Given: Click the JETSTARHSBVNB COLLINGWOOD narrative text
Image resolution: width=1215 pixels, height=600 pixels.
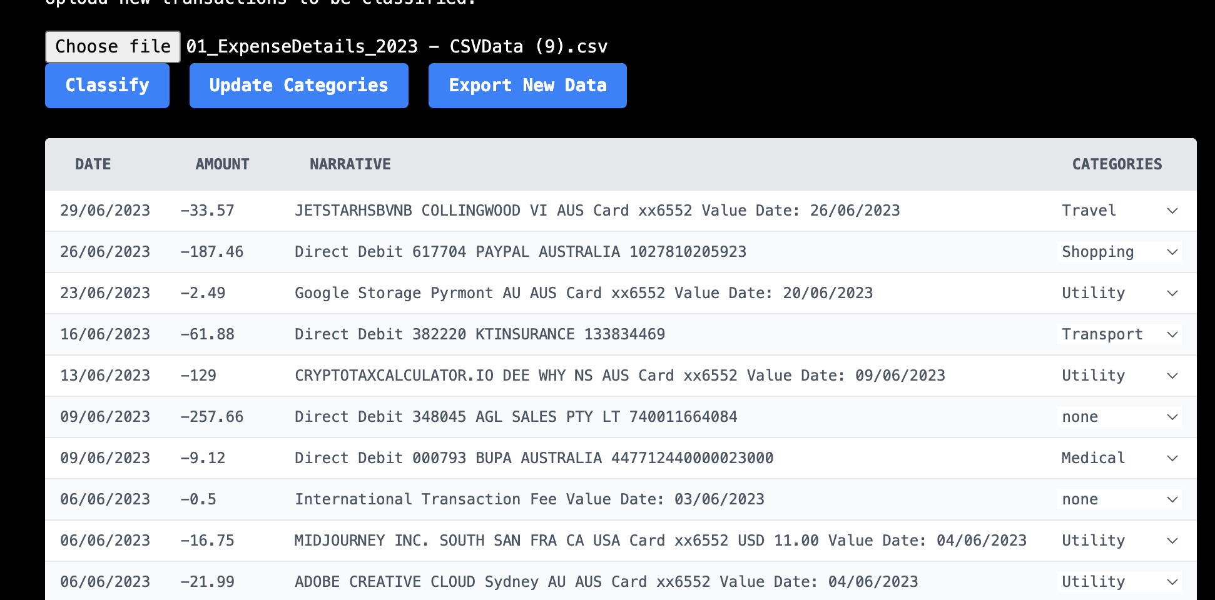Looking at the screenshot, I should pyautogui.click(x=597, y=211).
